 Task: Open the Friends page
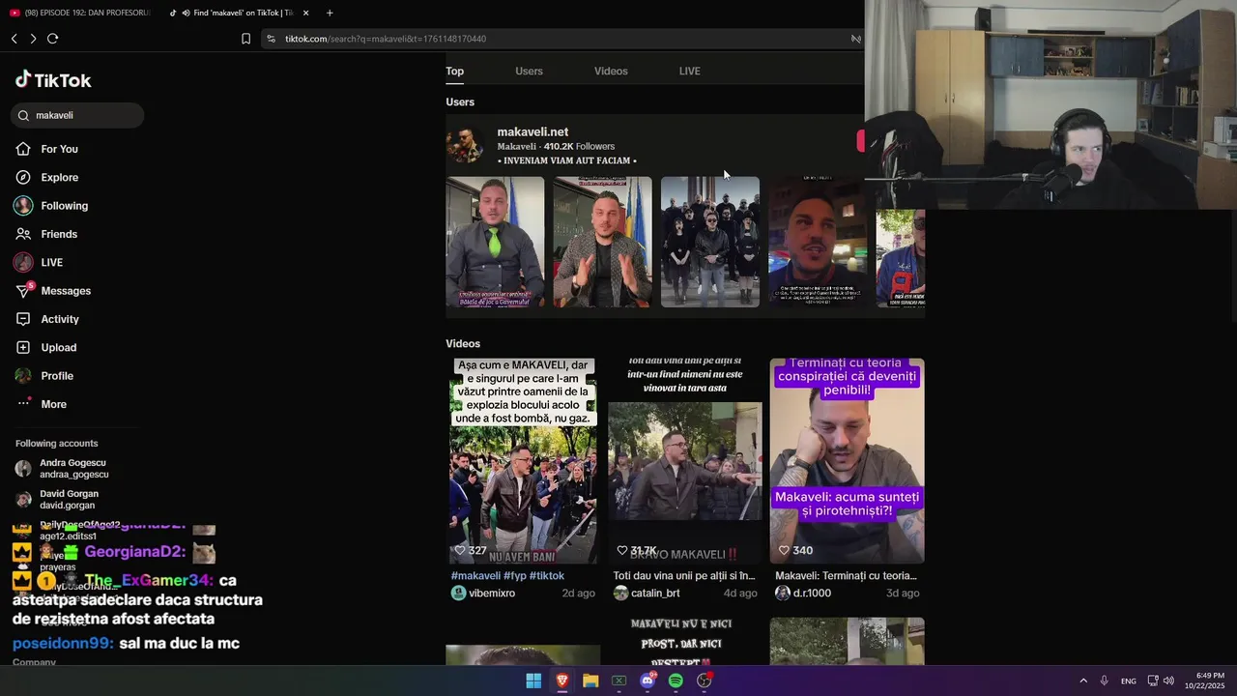59,234
